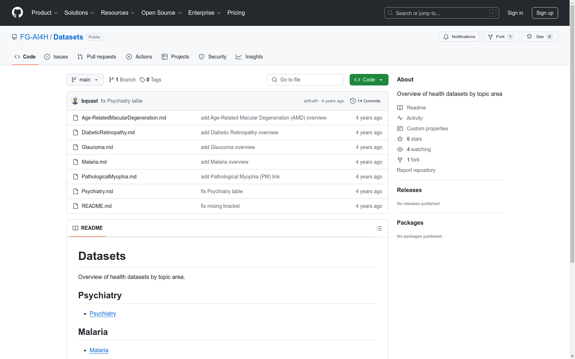The image size is (575, 359).
Task: Click the pulse icon beside Activity
Action: pyautogui.click(x=400, y=118)
